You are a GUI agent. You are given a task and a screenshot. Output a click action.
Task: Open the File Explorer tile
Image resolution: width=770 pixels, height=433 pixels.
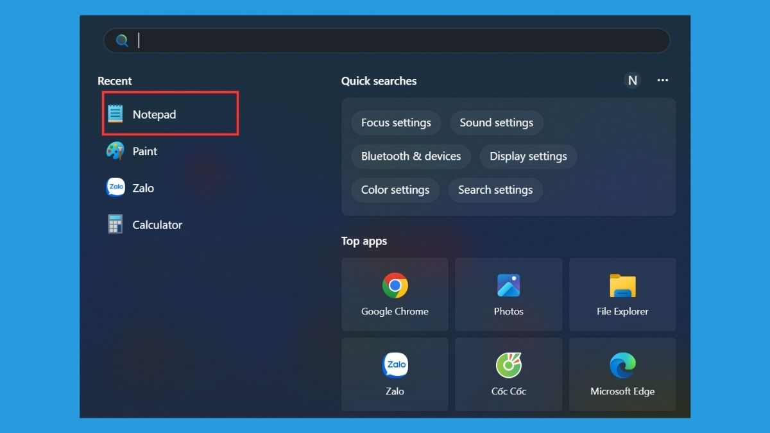[x=622, y=294]
